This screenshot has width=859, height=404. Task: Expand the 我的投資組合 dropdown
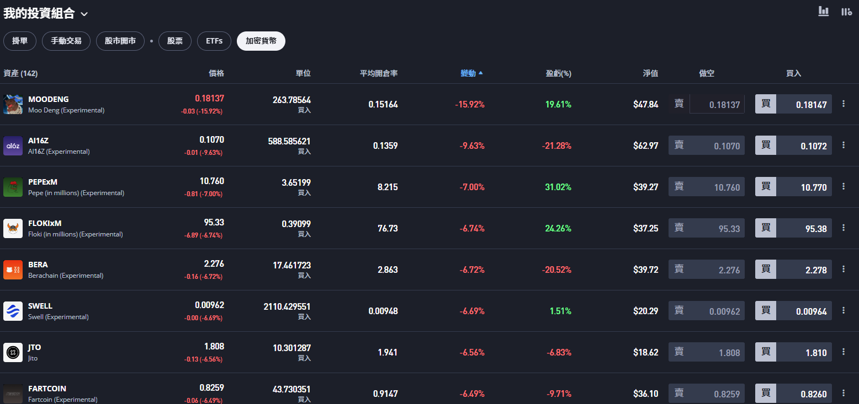(x=84, y=14)
